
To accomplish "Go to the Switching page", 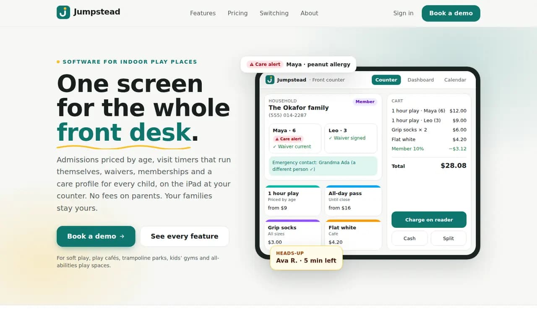I will click(274, 13).
